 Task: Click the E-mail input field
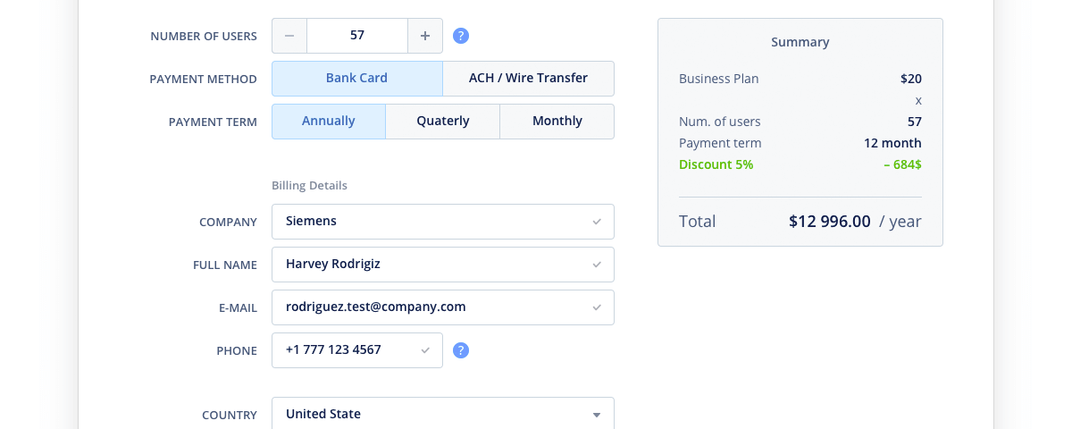(x=429, y=307)
